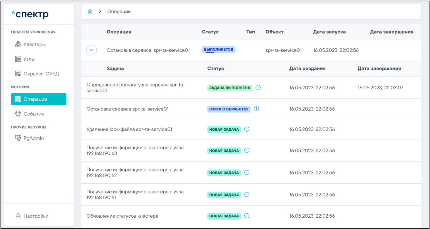Image resolution: width=430 pixels, height=229 pixels.
Task: Launch PgAdmin from the sidebar
Action: [x=34, y=138]
